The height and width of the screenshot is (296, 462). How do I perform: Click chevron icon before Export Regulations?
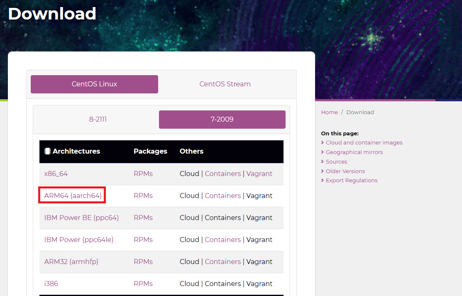[323, 181]
